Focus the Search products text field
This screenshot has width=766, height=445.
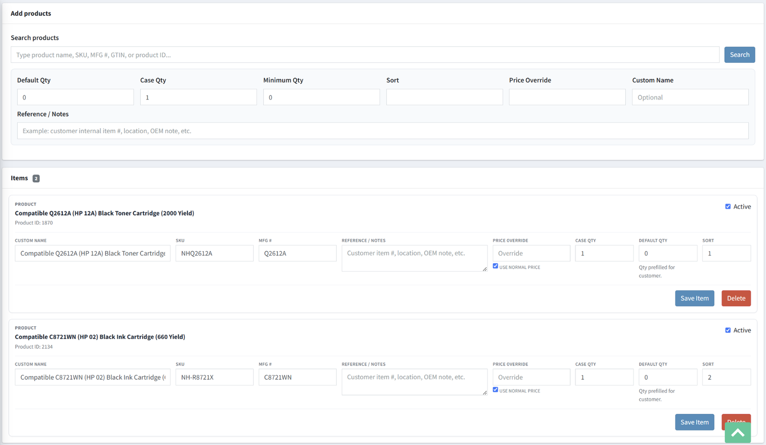click(x=365, y=55)
